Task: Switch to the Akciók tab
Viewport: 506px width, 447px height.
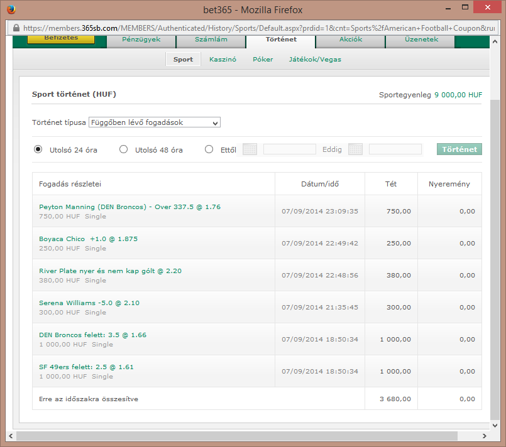Action: 351,40
